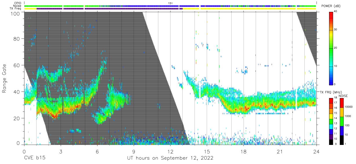This screenshot has width=356, height=164.
Task: Click the Noise row label at top left
Action: coord(17,6)
